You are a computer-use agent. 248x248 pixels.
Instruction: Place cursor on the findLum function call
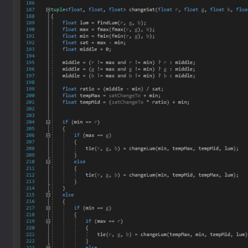(x=107, y=23)
